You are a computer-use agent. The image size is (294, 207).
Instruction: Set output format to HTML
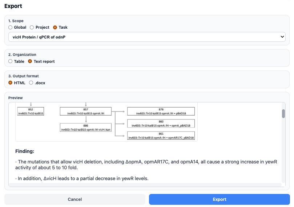[10, 83]
